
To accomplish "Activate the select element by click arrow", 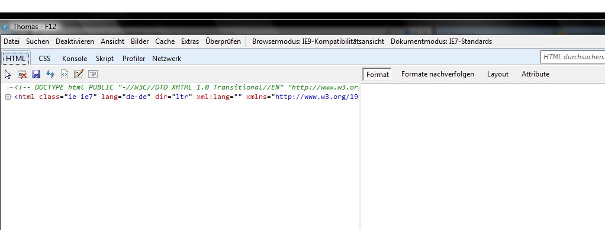I will tap(7, 74).
